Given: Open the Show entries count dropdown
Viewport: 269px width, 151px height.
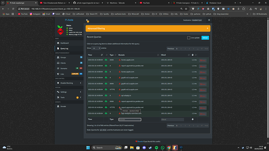Looking at the screenshot, I should tap(96, 48).
